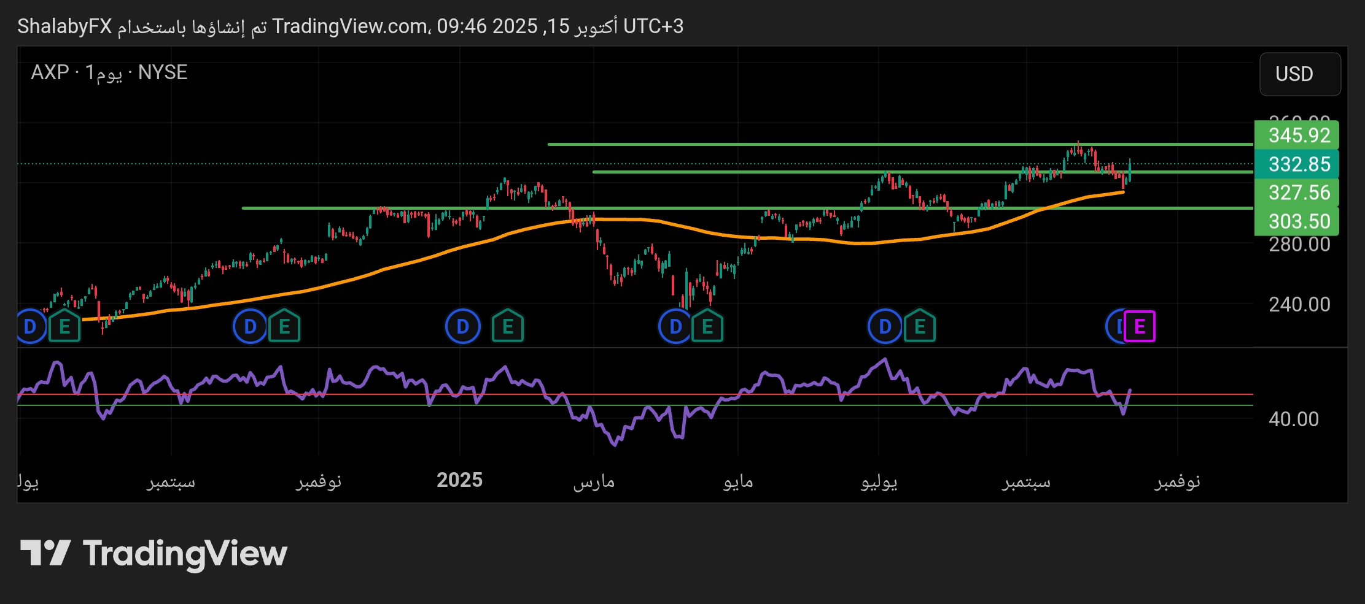Click the AXP NYSE symbol title
Viewport: 1365px width, 604px height.
click(109, 72)
